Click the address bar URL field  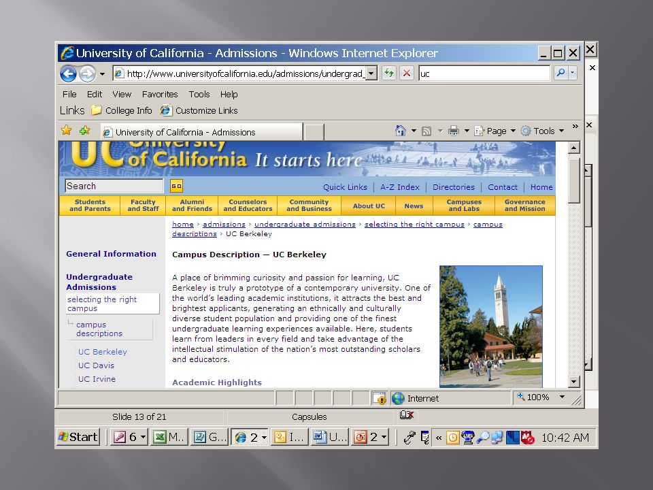(x=240, y=73)
